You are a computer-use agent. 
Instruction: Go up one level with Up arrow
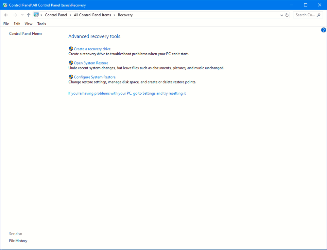point(29,15)
